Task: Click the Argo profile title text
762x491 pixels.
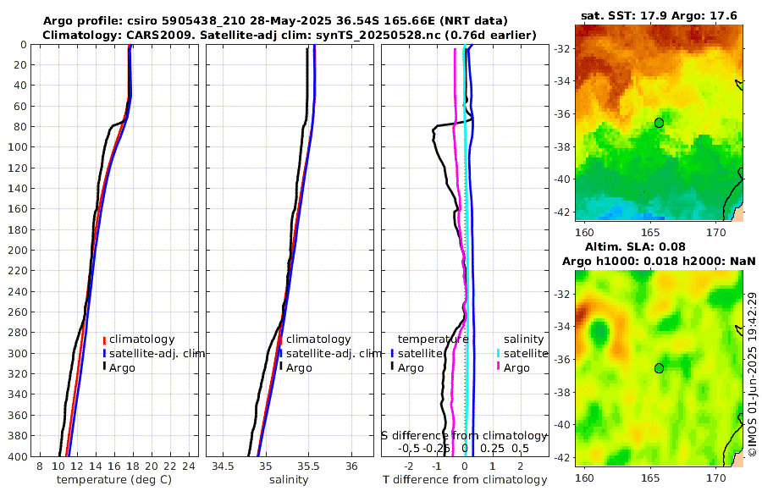Action: (x=275, y=21)
